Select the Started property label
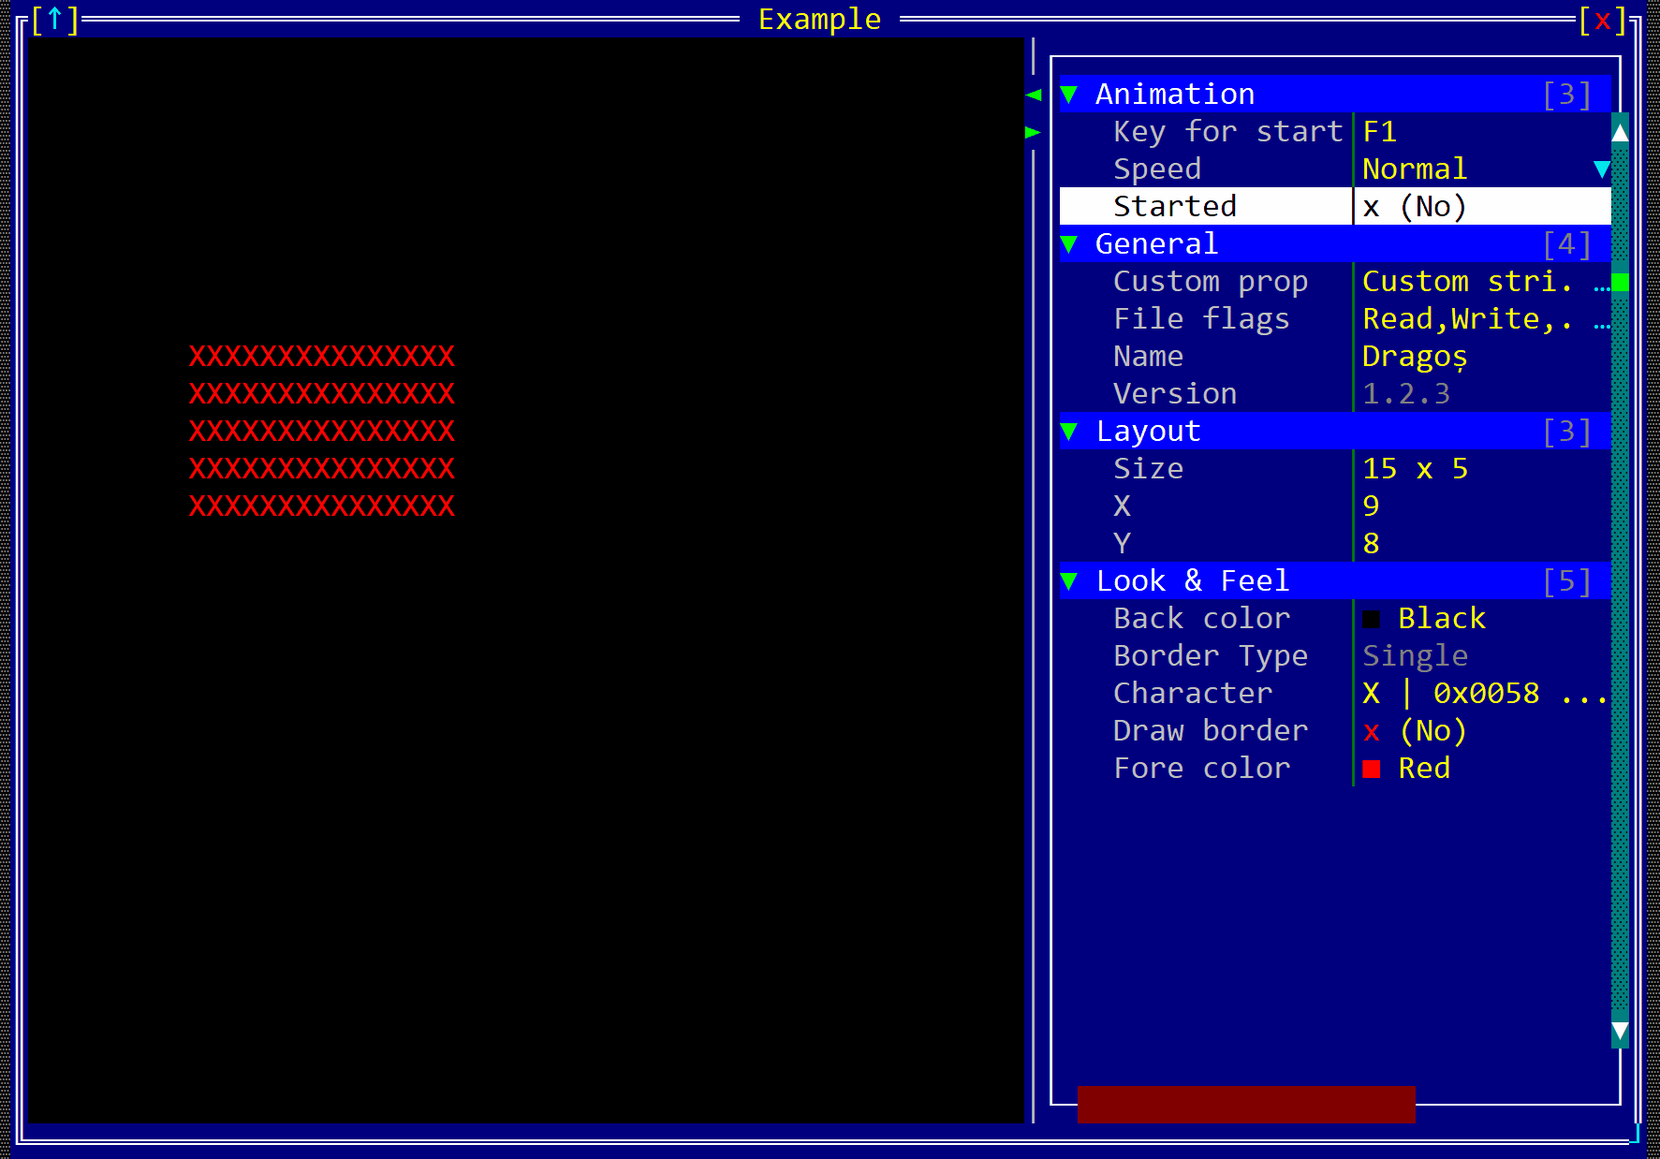 click(1174, 207)
